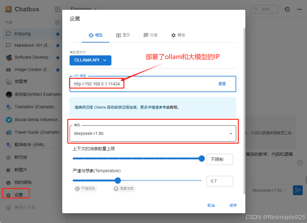This screenshot has width=307, height=223.
Task: Click 取消 to cancel settings
Action: (x=211, y=206)
